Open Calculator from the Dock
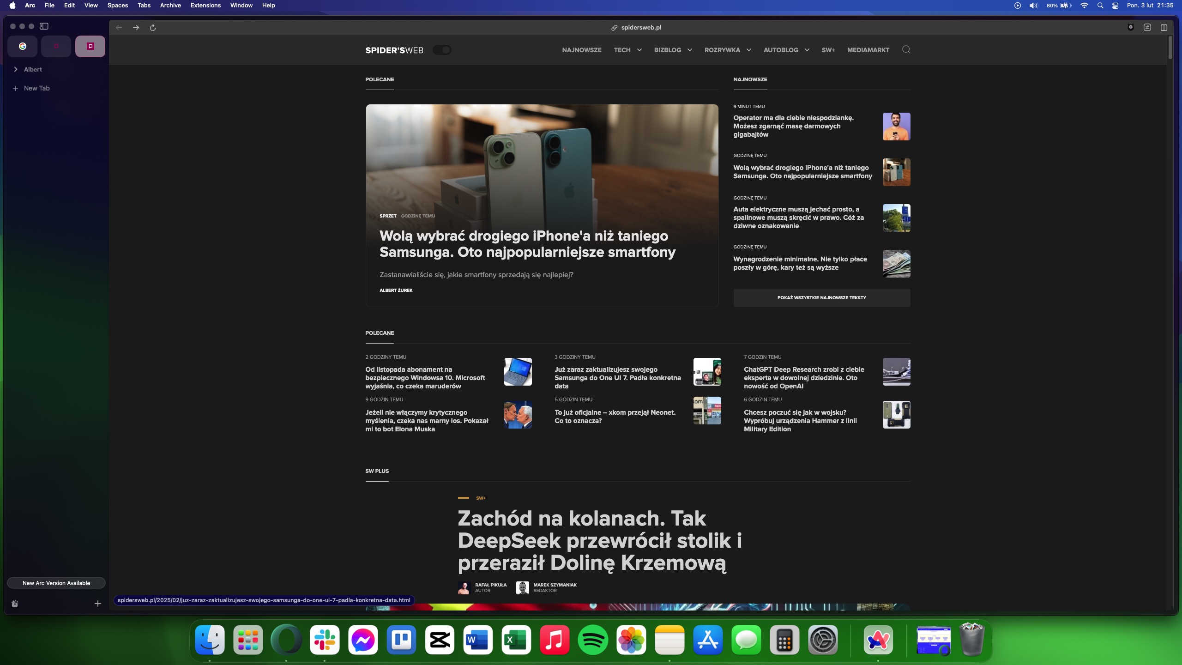 click(x=784, y=640)
